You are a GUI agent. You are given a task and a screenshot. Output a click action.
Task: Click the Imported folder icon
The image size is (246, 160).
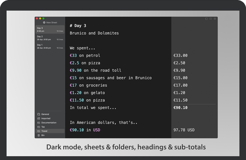[x=39, y=118]
